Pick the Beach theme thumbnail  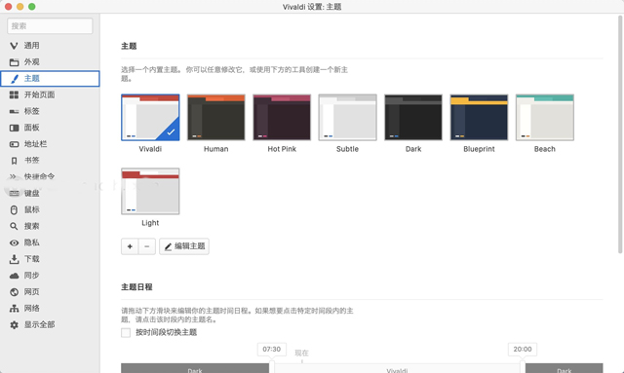(545, 117)
